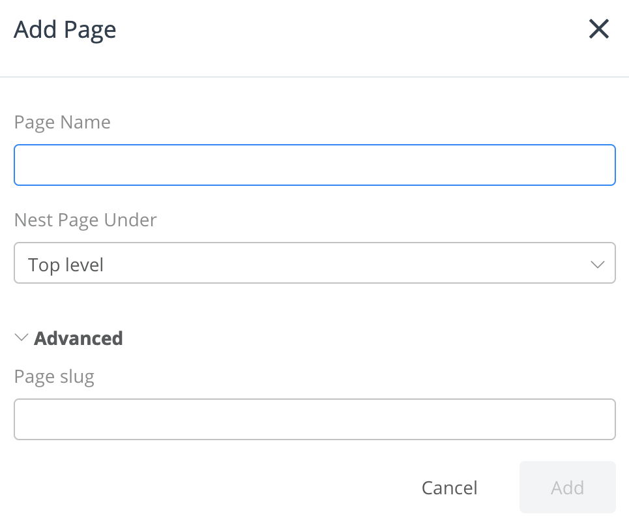Toggle the Advanced disclosure arrow icon

coord(22,338)
